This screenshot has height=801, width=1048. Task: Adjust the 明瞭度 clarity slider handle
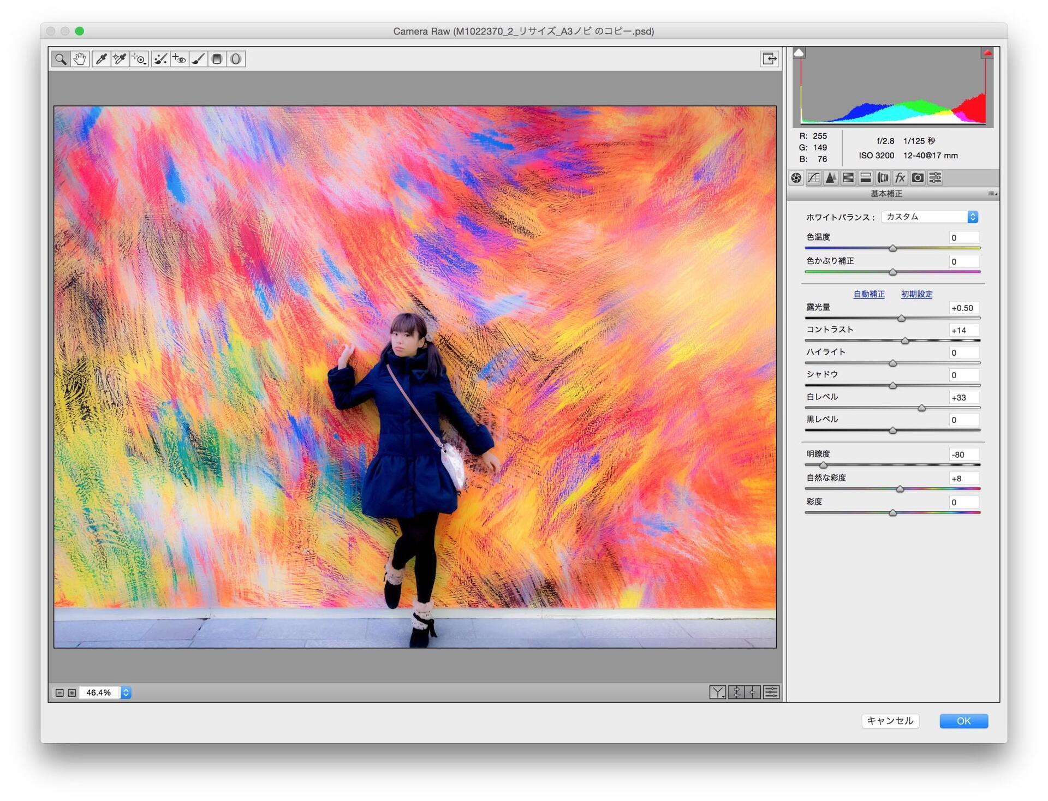pos(824,465)
